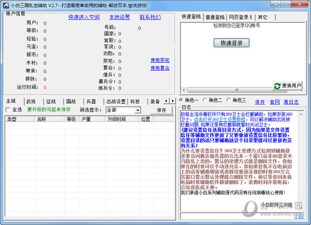Minimize the 小白三国乱世辅助 window
311x225 pixels.
pyautogui.click(x=276, y=4)
